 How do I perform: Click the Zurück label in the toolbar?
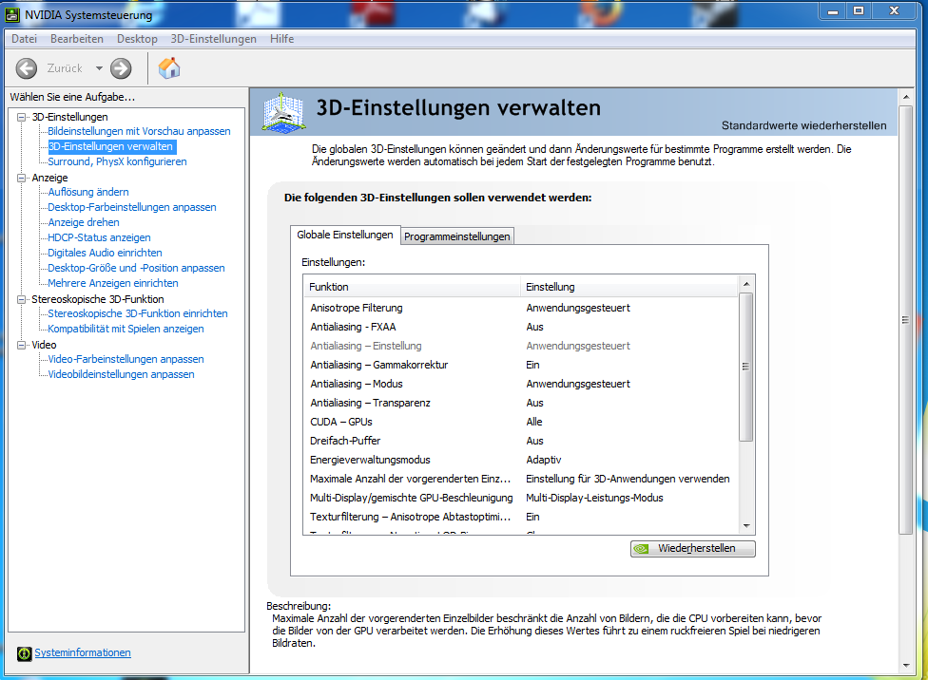click(x=65, y=68)
